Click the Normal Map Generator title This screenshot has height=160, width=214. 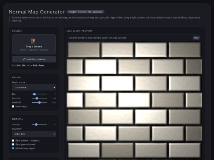pos(37,12)
